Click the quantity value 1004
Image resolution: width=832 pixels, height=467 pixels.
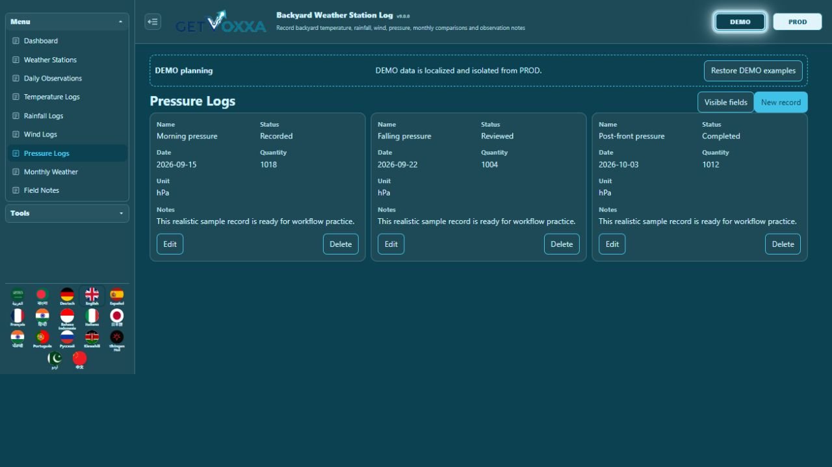(489, 165)
